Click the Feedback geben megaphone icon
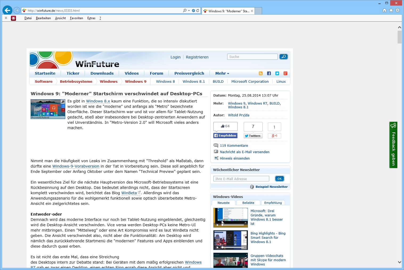 coord(393,125)
